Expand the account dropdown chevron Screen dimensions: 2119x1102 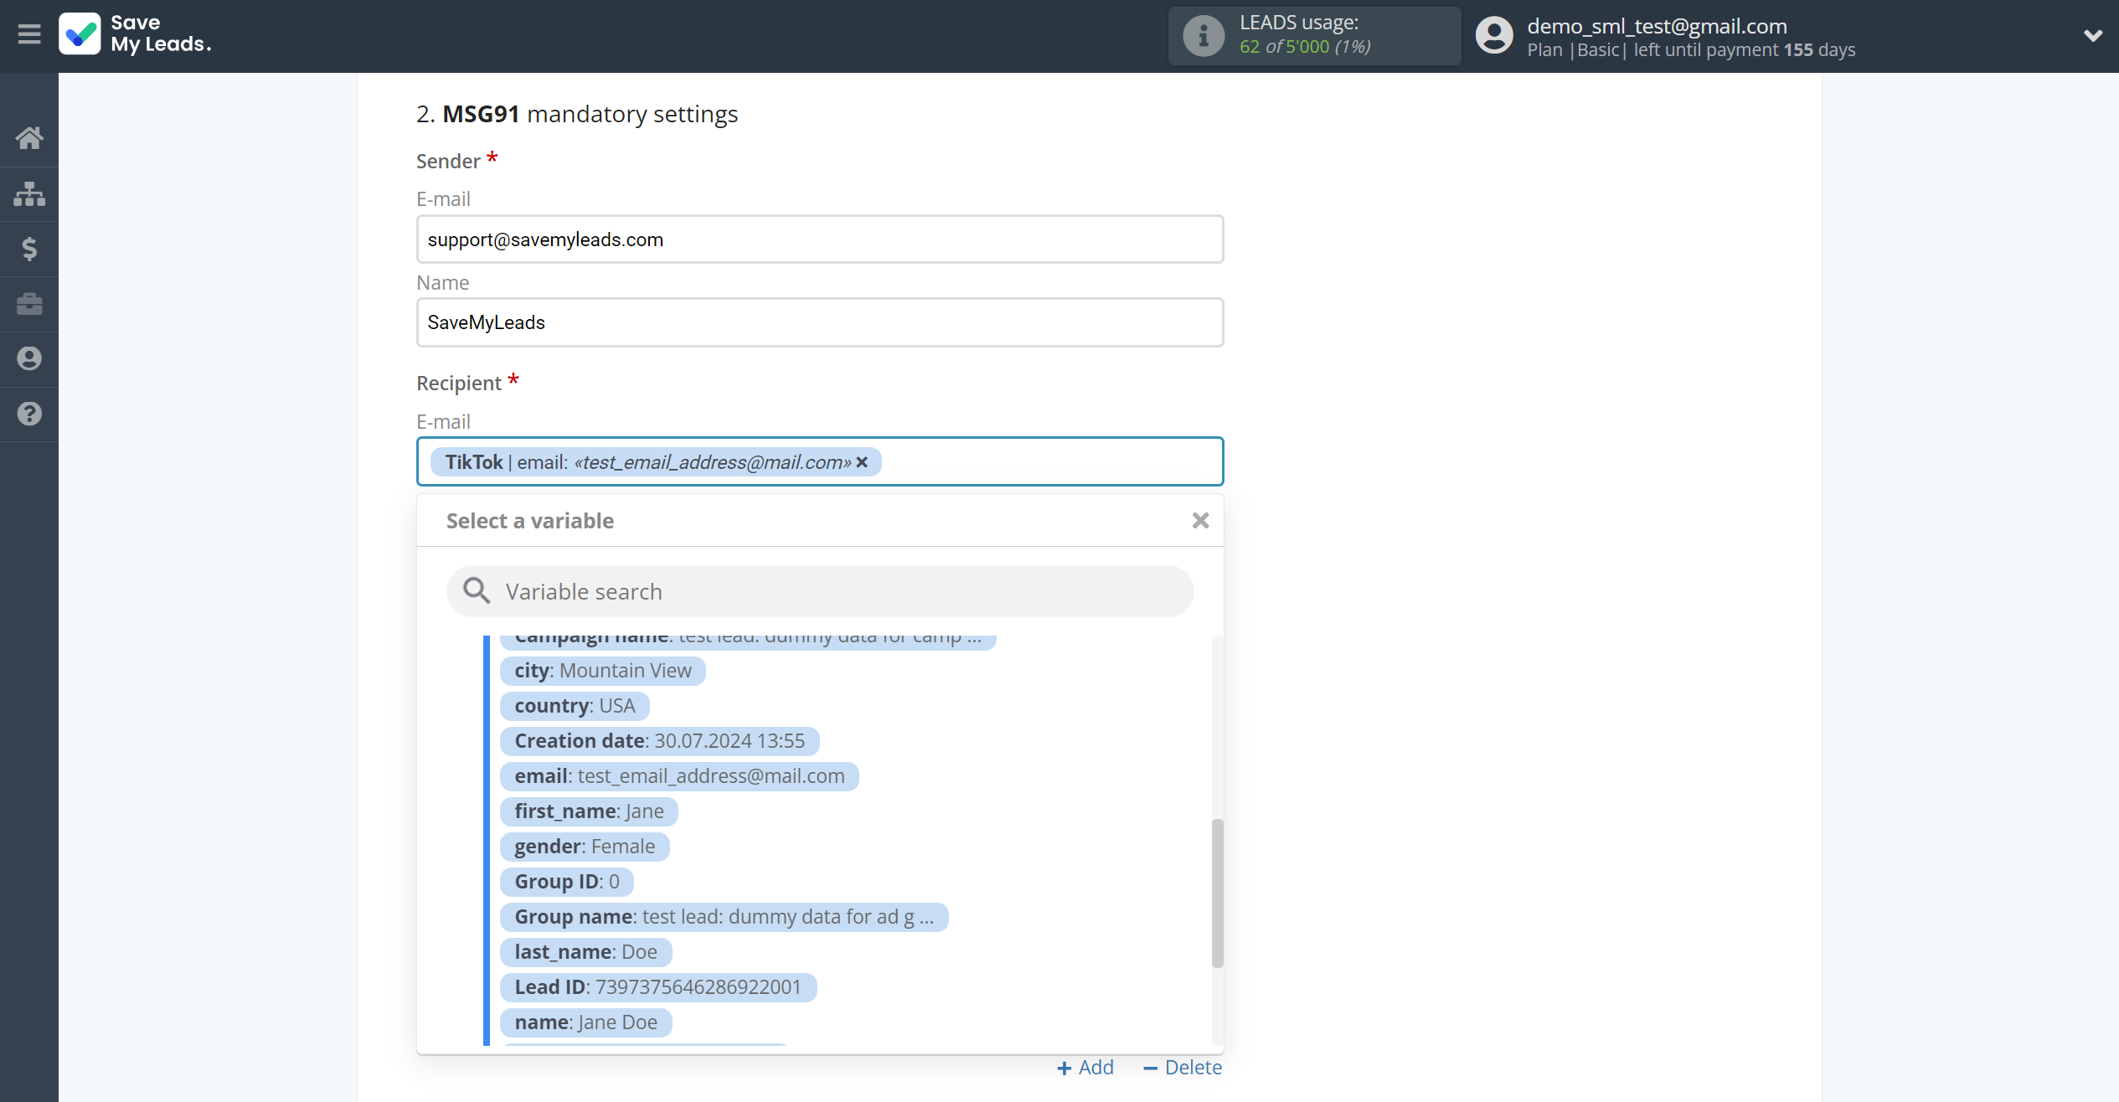2092,36
